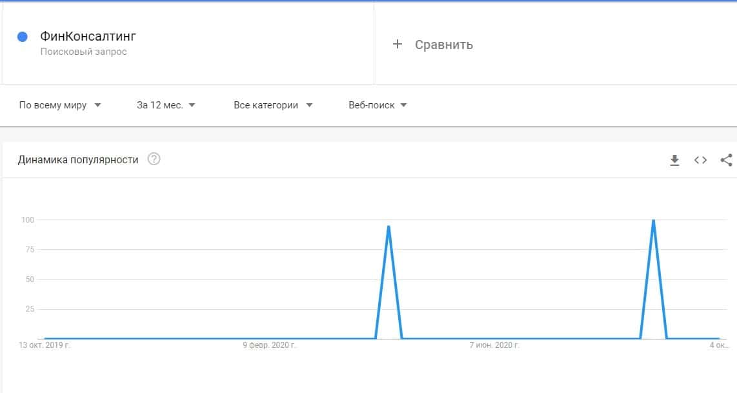The height and width of the screenshot is (393, 737).
Task: Click the Сравнить button
Action: pyautogui.click(x=443, y=45)
